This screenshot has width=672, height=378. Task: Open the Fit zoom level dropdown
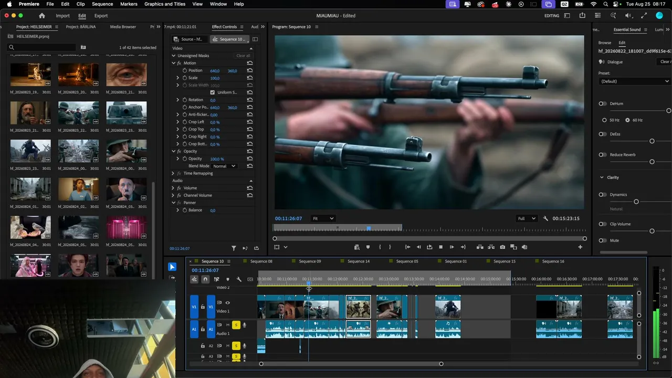[x=323, y=218]
